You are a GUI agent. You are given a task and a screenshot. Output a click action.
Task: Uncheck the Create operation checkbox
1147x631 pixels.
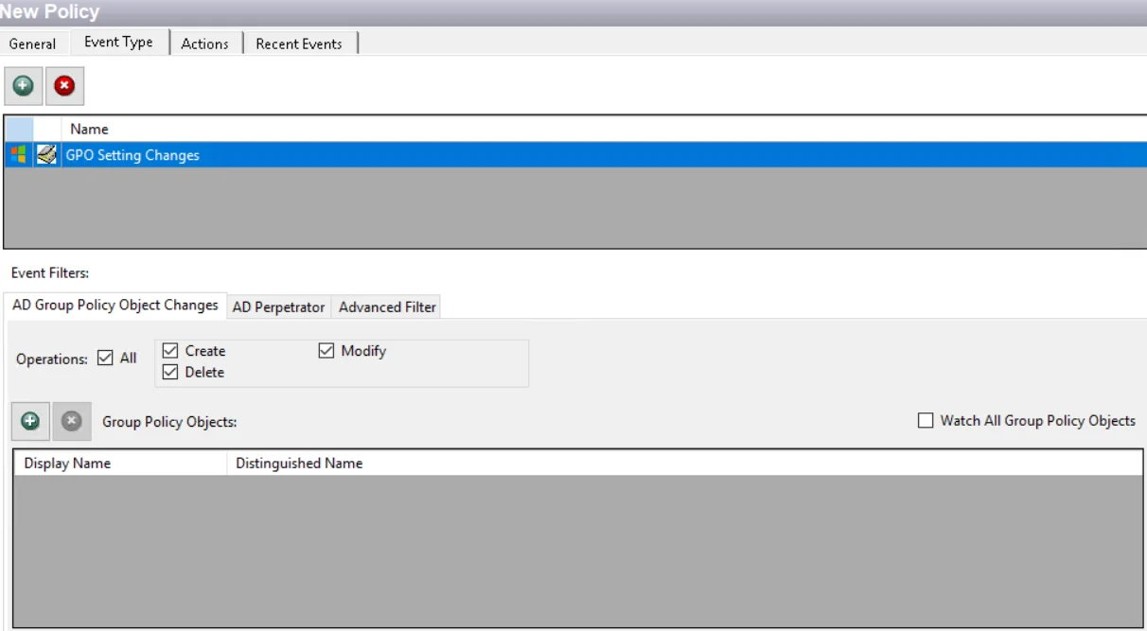tap(170, 351)
